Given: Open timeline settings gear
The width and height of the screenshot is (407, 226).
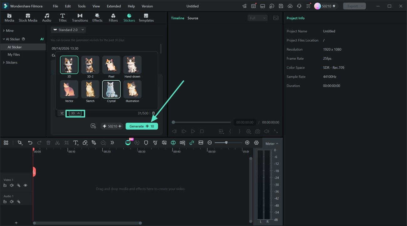Looking at the screenshot, I should pos(256,143).
